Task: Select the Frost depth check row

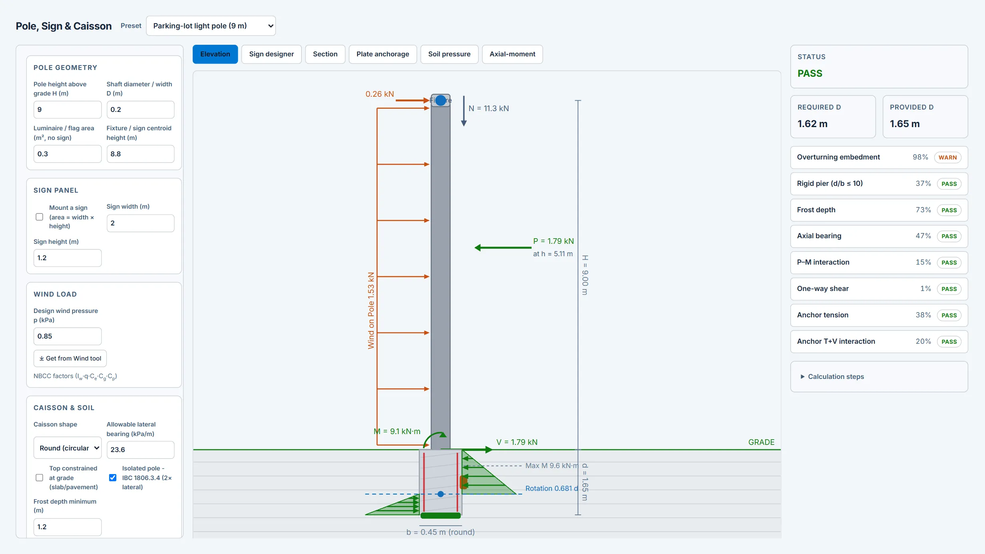Action: click(x=879, y=210)
